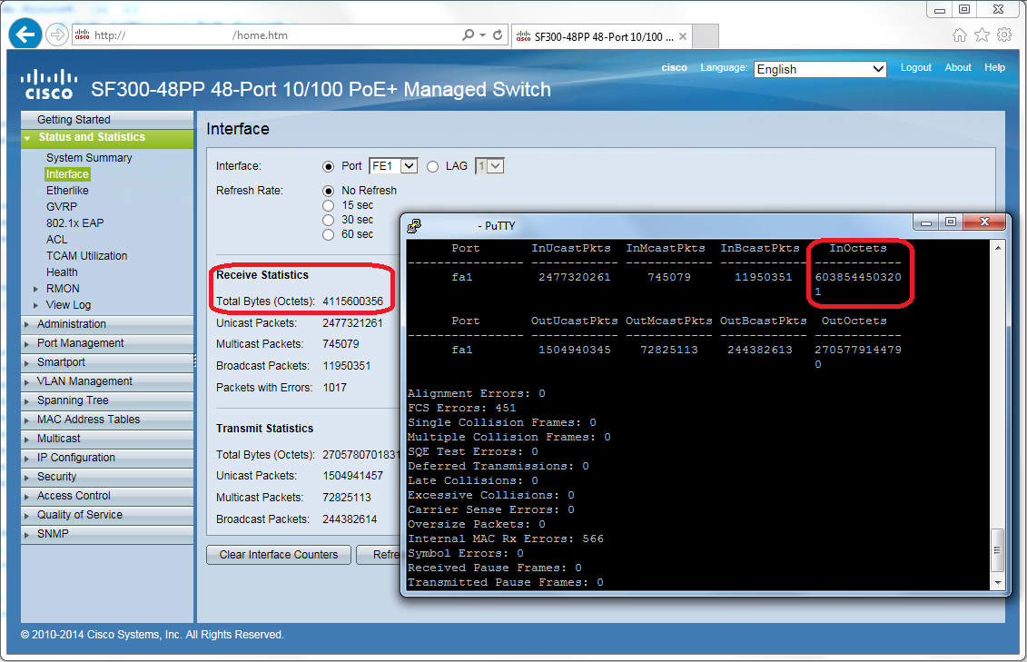Select Interface in sidebar
Screen dimensions: 1027x662
[x=67, y=174]
